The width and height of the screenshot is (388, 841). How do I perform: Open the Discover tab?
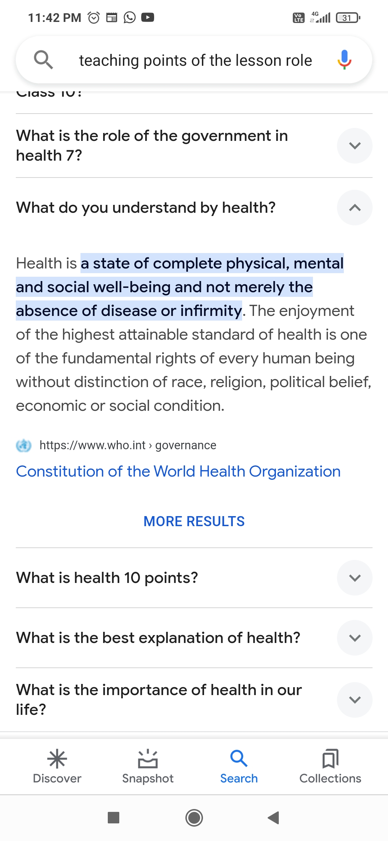point(57,766)
